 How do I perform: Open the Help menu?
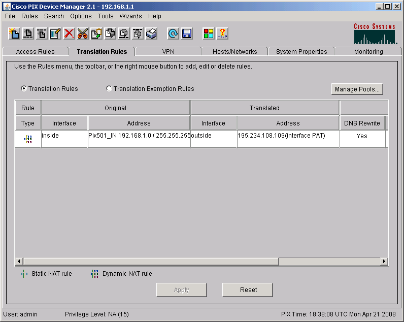[155, 16]
